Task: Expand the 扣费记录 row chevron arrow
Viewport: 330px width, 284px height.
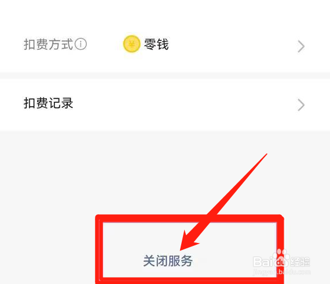Action: coord(301,105)
